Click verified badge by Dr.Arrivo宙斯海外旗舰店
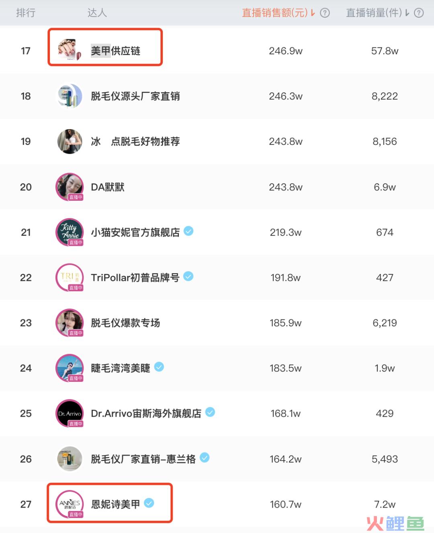Image resolution: width=434 pixels, height=533 pixels. click(210, 412)
